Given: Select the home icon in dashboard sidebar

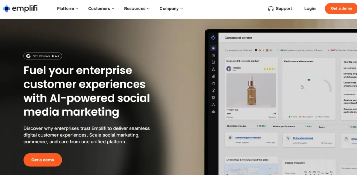Looking at the screenshot, I should coord(213,48).
